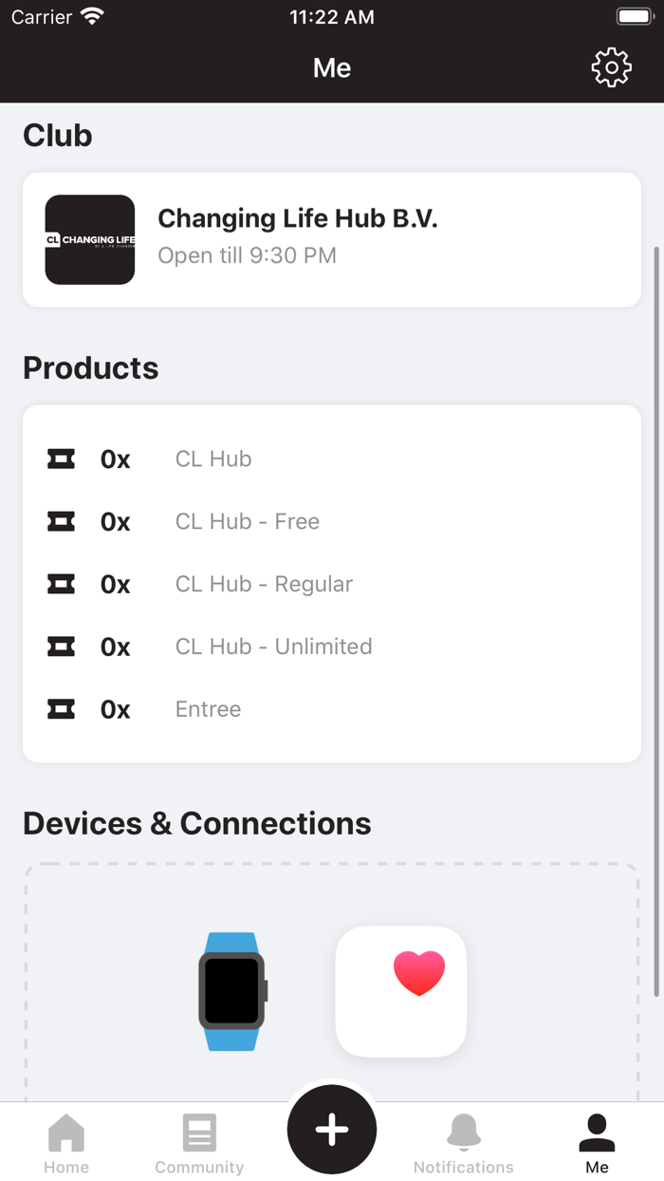Tap the ticket icon beside CL Hub - Unlimited
This screenshot has width=664, height=1181.
[62, 647]
